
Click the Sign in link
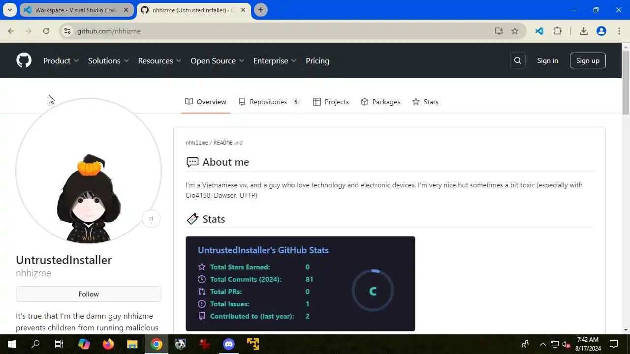(547, 60)
